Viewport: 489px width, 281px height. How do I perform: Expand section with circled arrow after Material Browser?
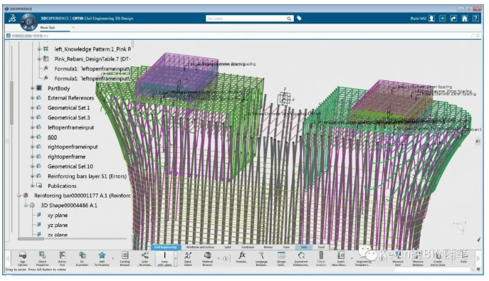click(226, 258)
